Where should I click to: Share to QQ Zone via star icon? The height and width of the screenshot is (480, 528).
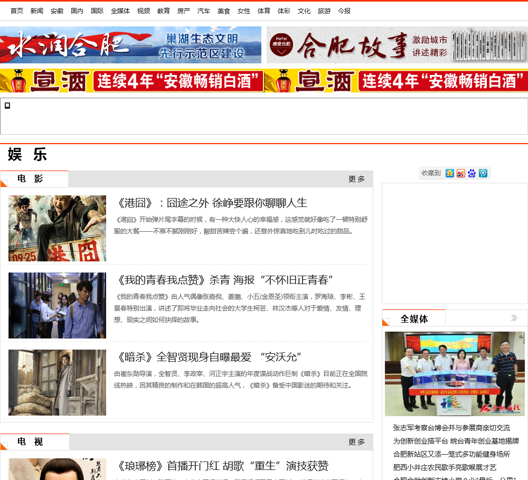(449, 173)
